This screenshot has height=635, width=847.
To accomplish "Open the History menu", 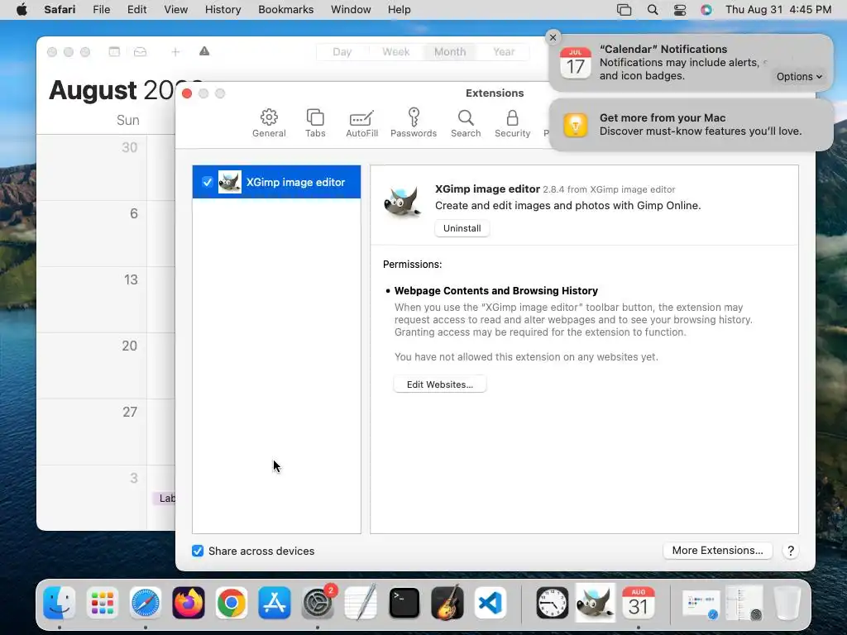I will coord(223,10).
